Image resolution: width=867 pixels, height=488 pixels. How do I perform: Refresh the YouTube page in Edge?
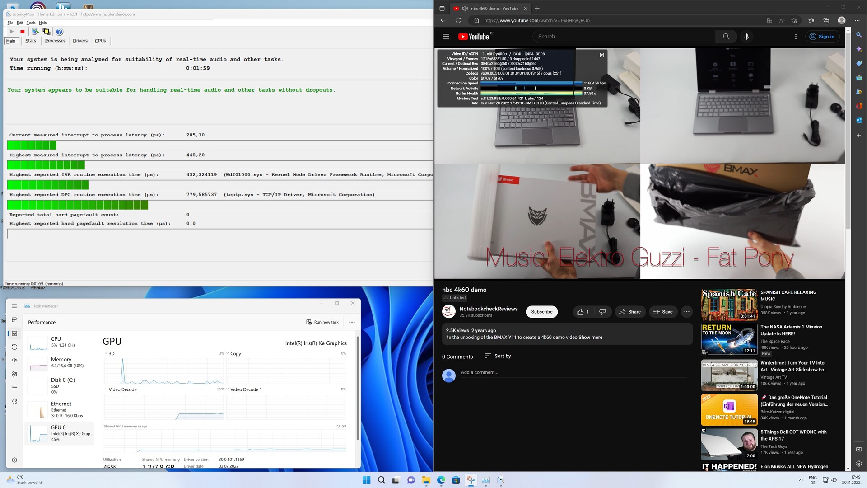458,20
